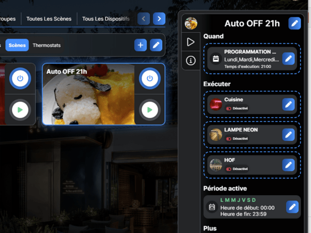
Task: Click the pencil button beside Thermostats tab
Action: (156, 45)
